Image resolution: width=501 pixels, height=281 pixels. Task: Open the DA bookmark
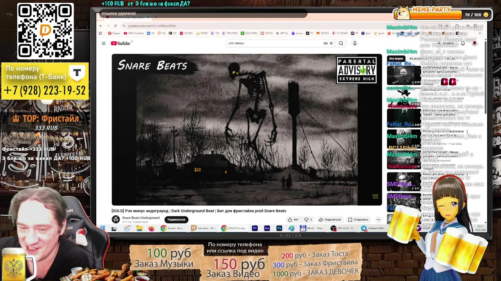coord(162,33)
